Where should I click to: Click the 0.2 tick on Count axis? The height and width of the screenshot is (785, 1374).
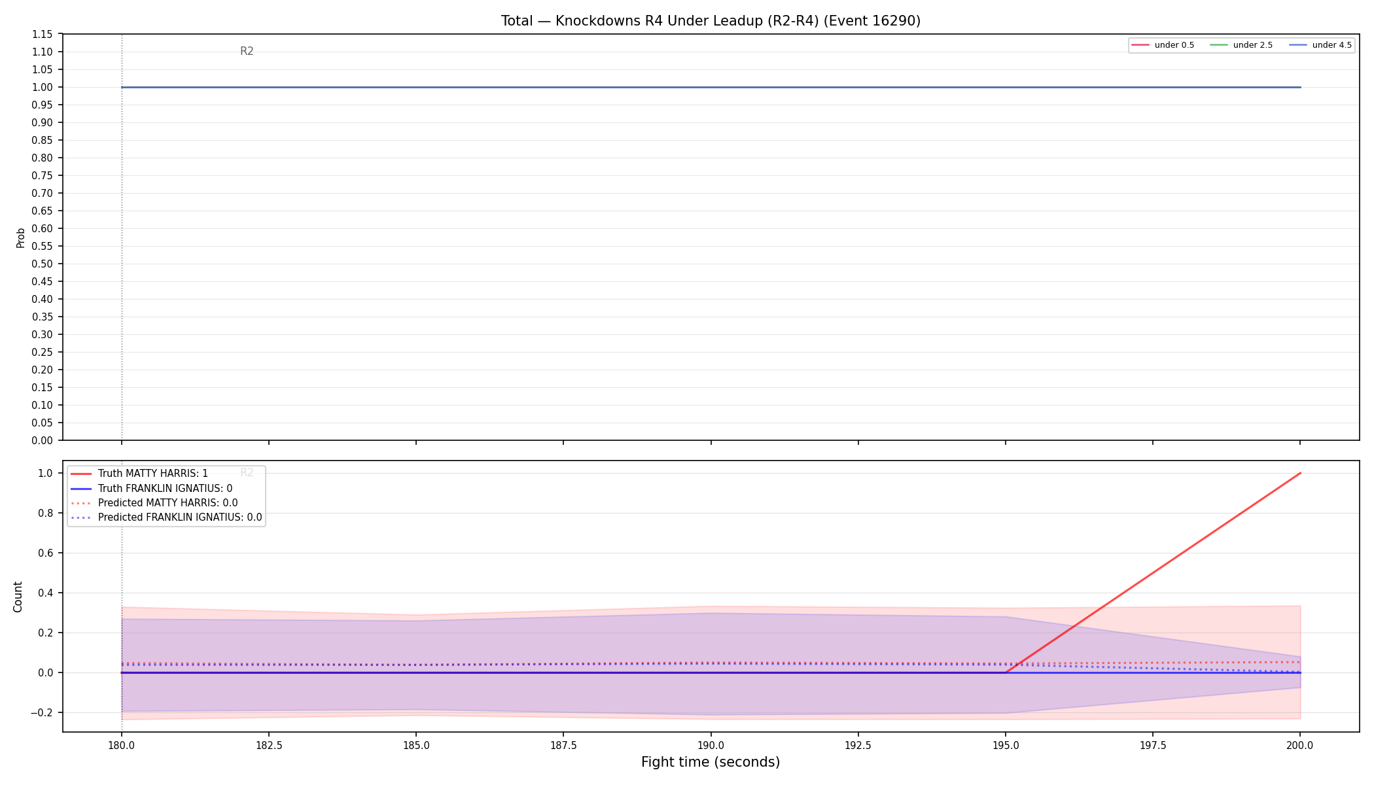tap(46, 633)
